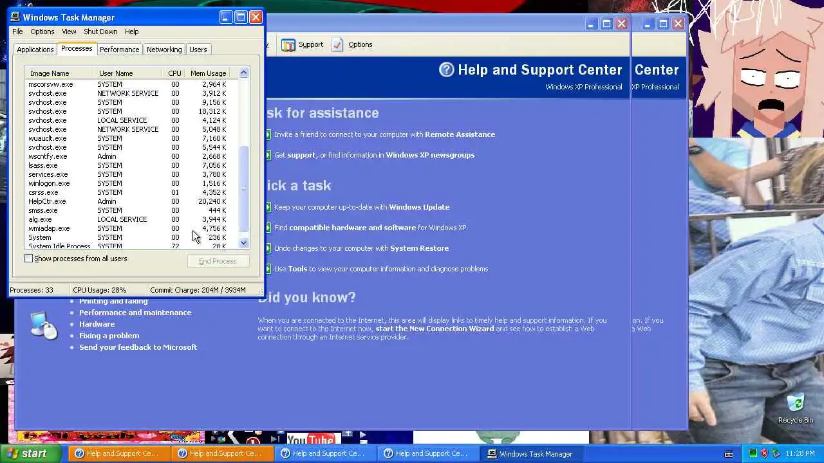Click the Commit Charge status bar entry
Screen dimensions: 824x463
pyautogui.click(x=198, y=290)
